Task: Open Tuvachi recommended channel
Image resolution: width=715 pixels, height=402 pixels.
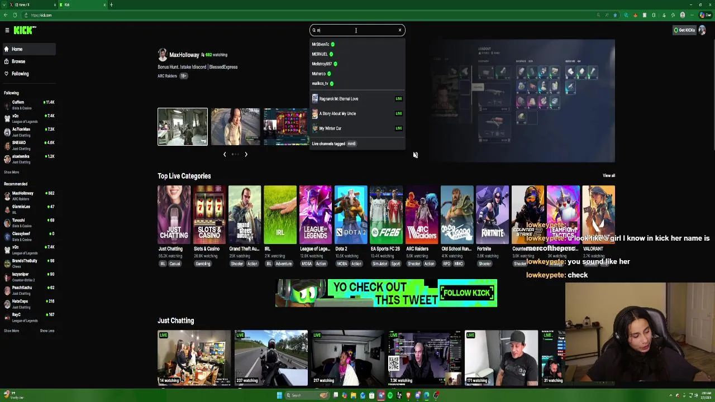Action: (x=29, y=223)
